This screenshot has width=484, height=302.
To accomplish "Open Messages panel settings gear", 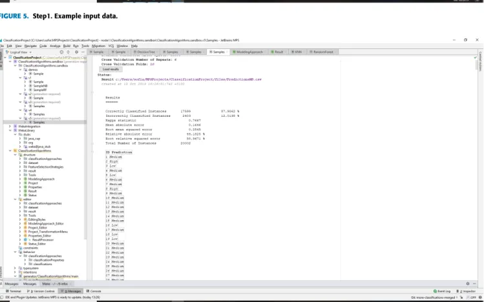I will pyautogui.click(x=468, y=283).
